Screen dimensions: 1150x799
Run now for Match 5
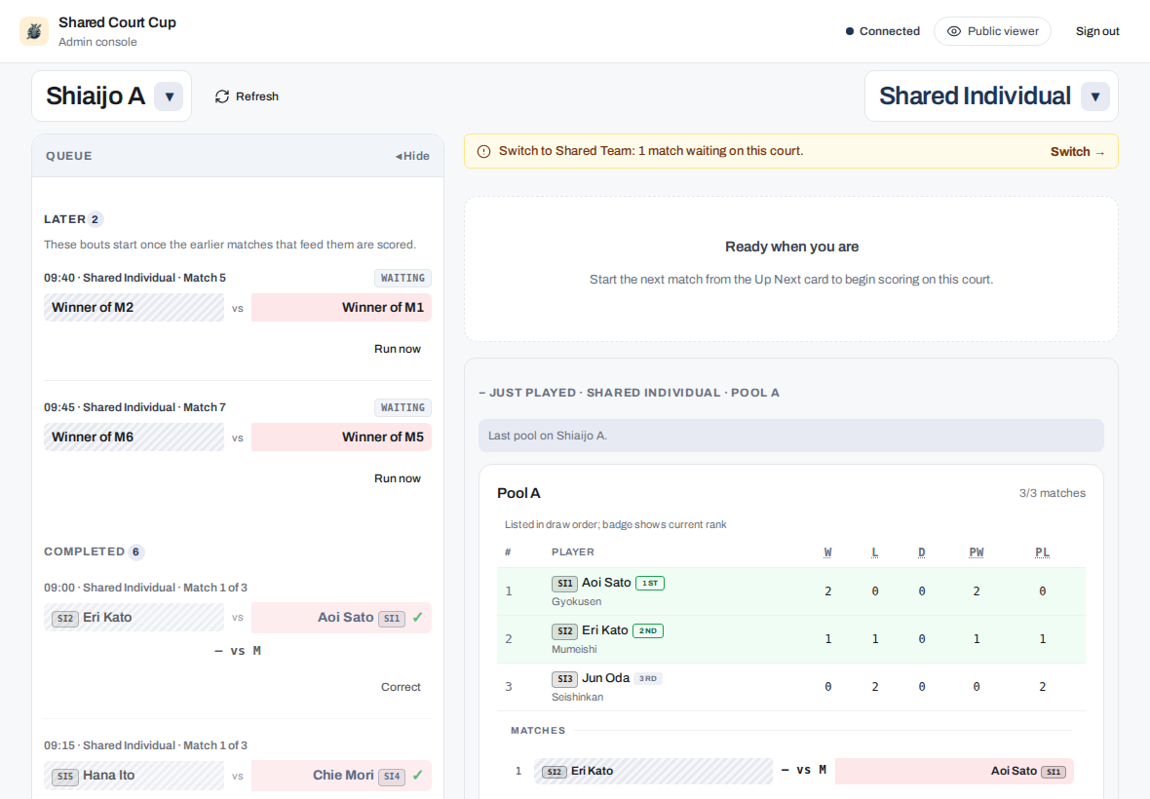tap(398, 349)
